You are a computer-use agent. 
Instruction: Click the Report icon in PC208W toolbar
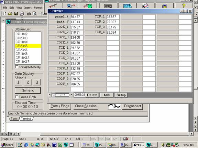pyautogui.click(x=127, y=6)
